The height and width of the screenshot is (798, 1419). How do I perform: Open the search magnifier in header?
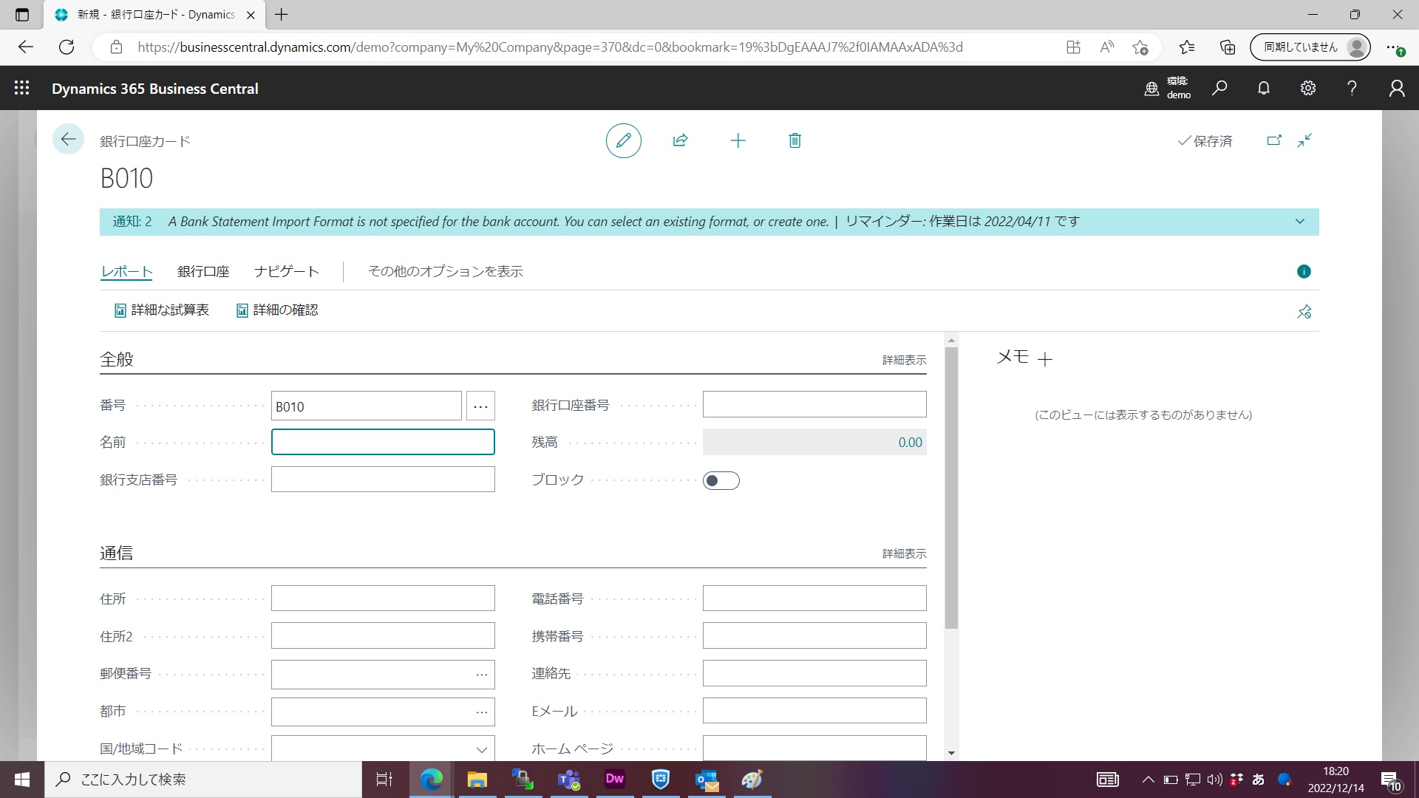(x=1219, y=89)
